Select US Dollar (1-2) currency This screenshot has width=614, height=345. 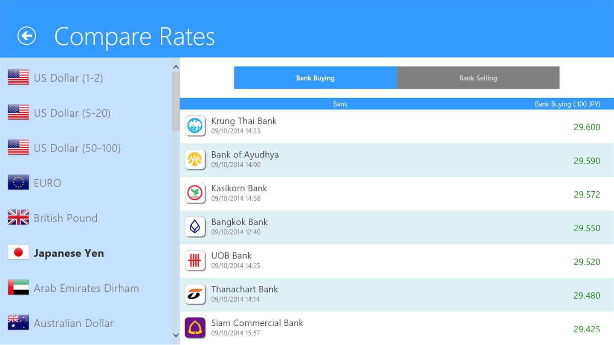coord(68,78)
